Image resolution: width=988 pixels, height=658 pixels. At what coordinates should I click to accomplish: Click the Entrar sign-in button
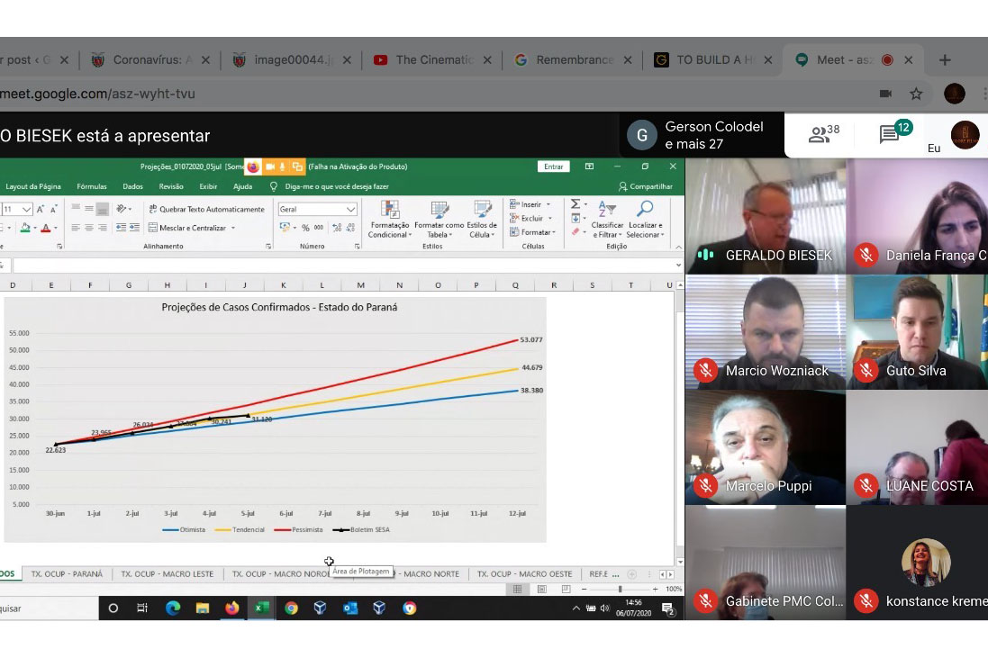[553, 167]
